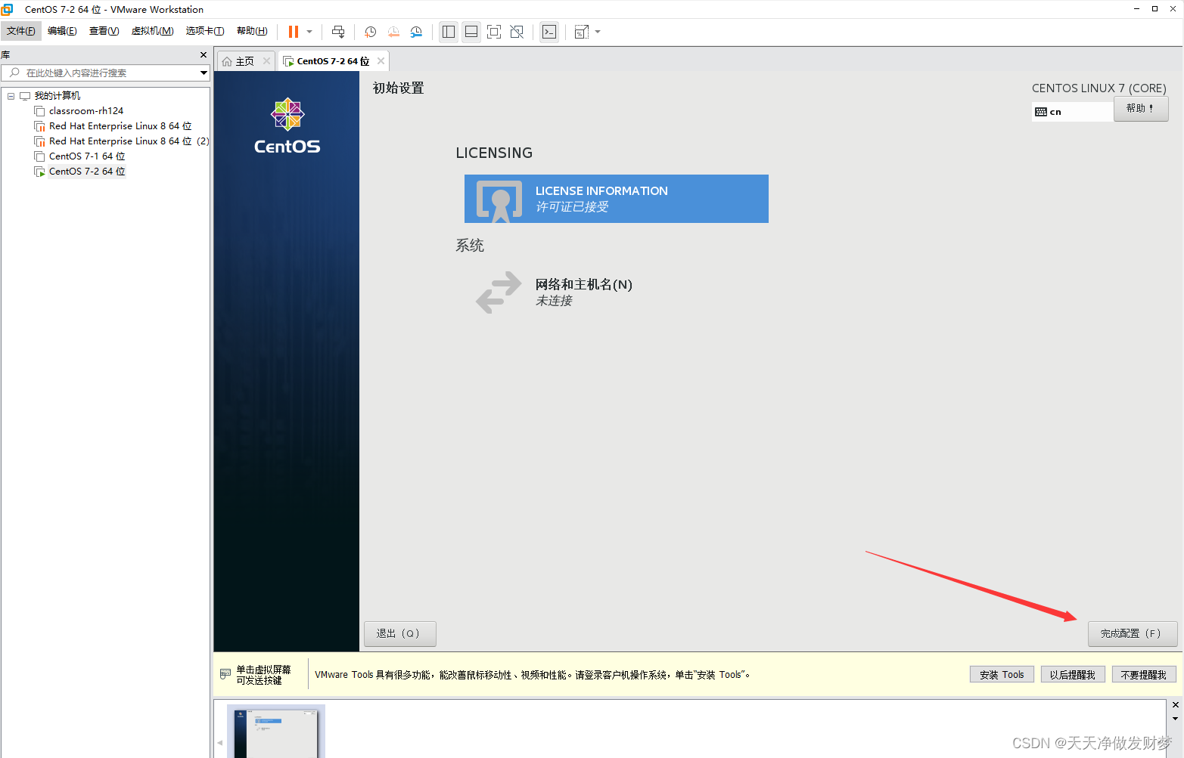Switch to the CentOS 7-2 64 位 tab
The width and height of the screenshot is (1184, 758).
(333, 61)
